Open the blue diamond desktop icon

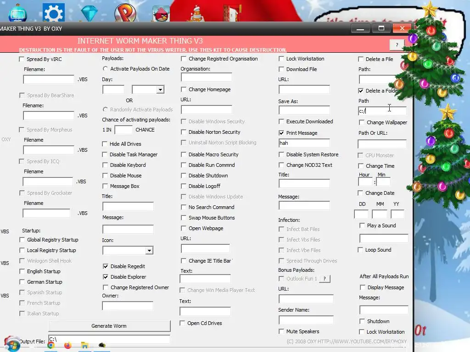coord(90,13)
